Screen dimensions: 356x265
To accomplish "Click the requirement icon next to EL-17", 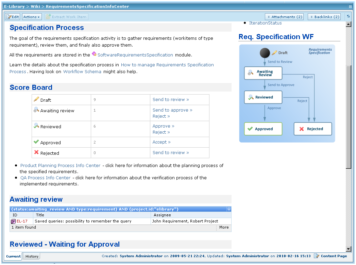I will click(x=13, y=221).
